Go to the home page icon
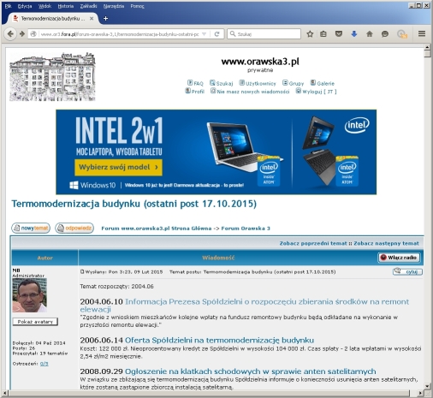Viewport: 433px width, 398px height. pos(370,34)
